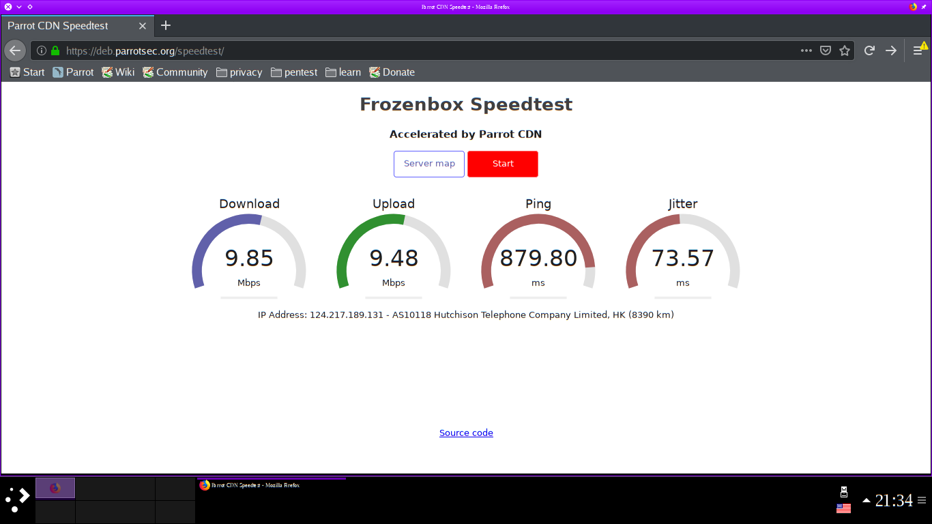Screen dimensions: 932x524
Task: Click the 9.85 download speed value
Action: (249, 259)
